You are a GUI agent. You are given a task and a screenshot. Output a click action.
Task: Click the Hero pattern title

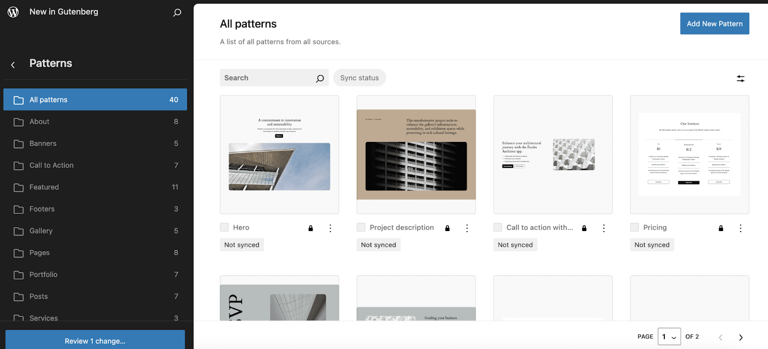click(x=241, y=228)
